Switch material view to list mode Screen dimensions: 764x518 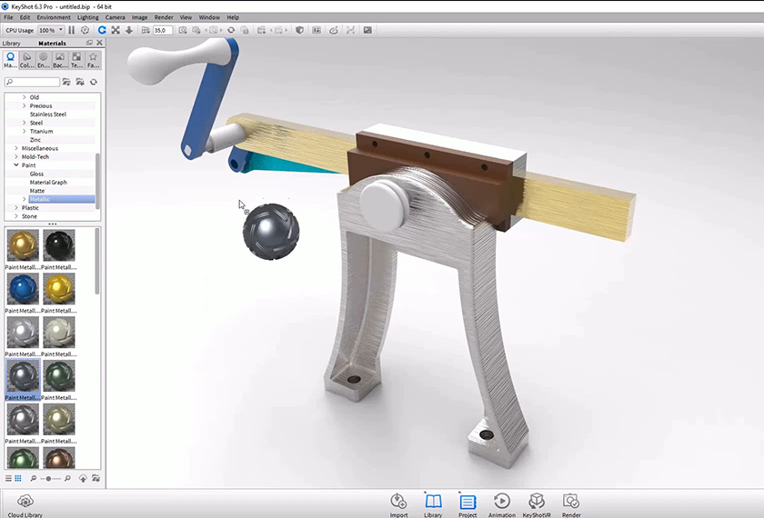click(x=8, y=478)
